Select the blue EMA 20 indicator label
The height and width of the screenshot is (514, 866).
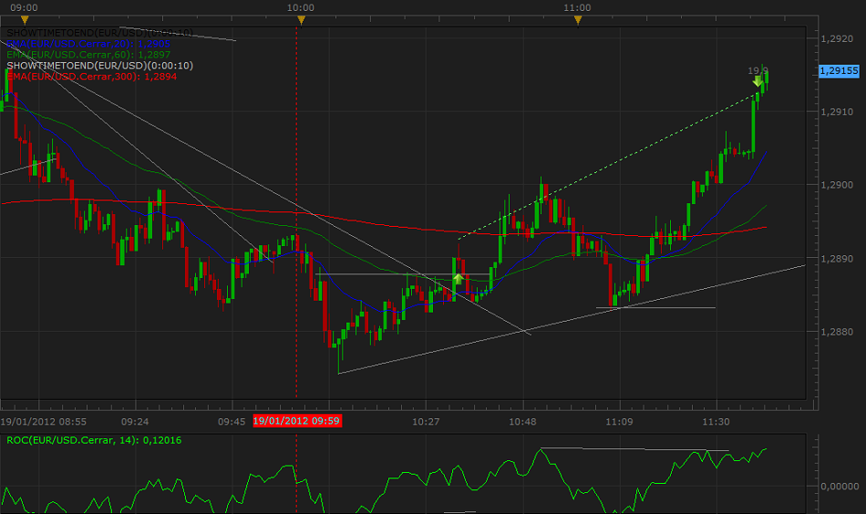point(88,44)
